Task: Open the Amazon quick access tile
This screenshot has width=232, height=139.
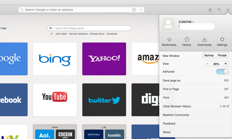Action: [x=145, y=59]
